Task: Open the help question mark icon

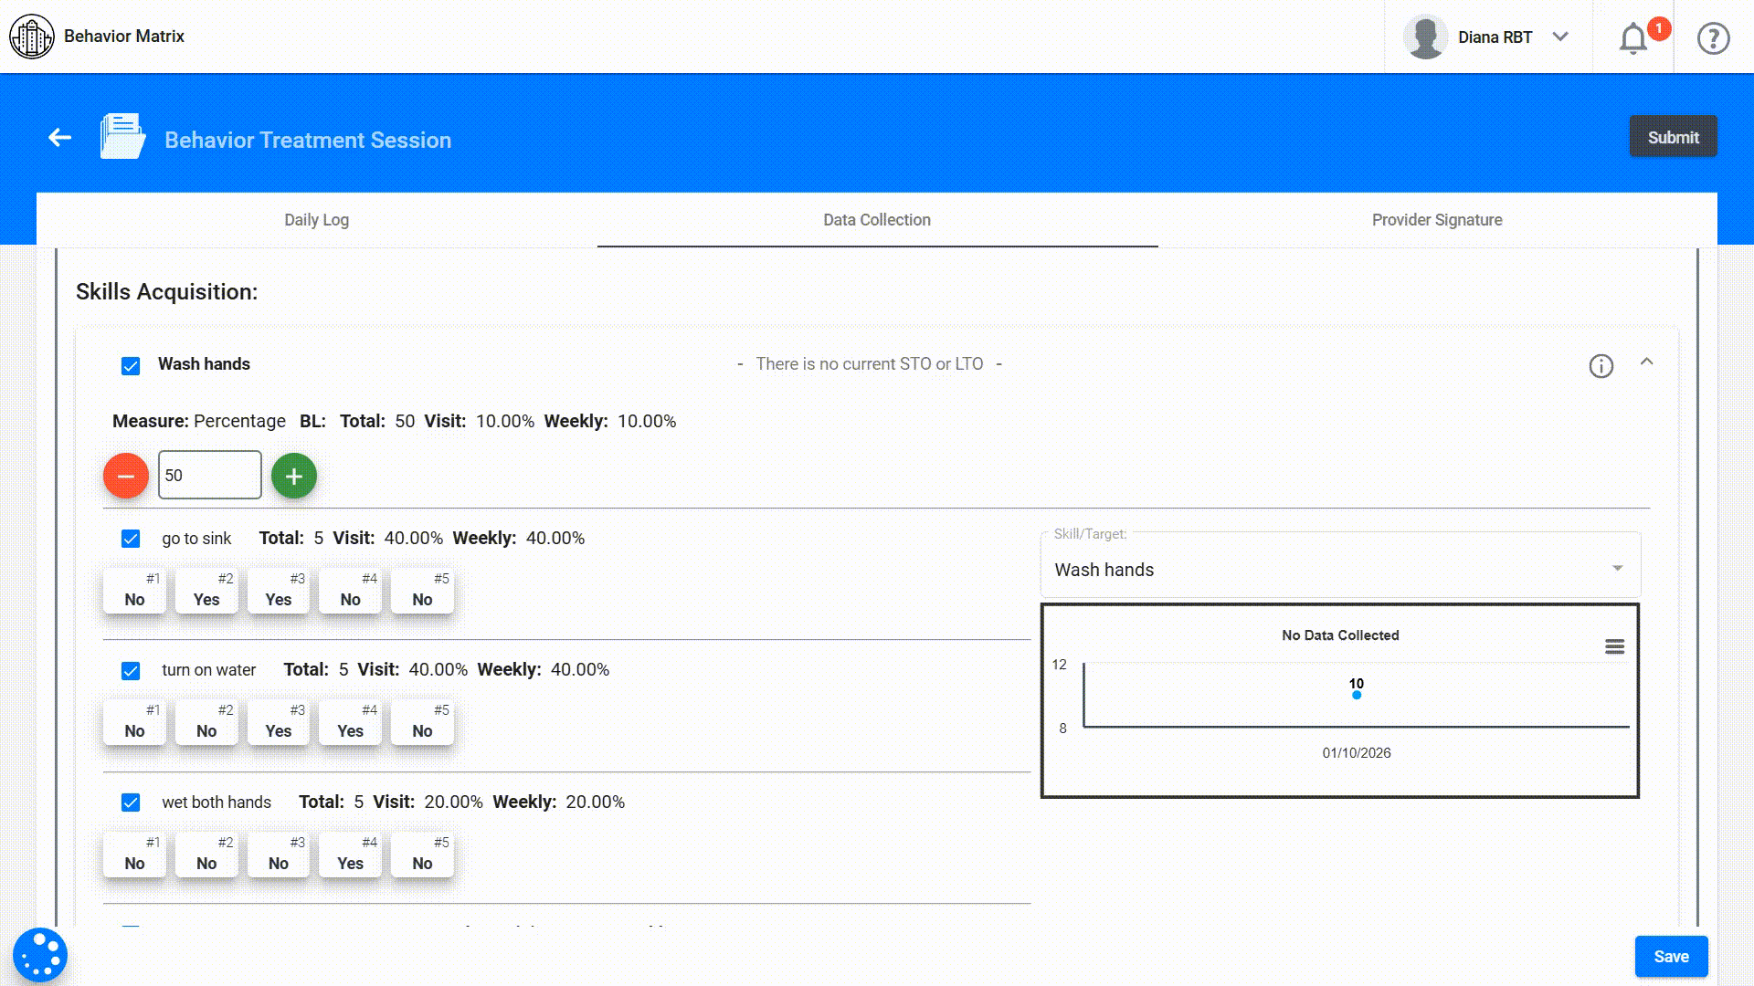Action: click(1713, 38)
